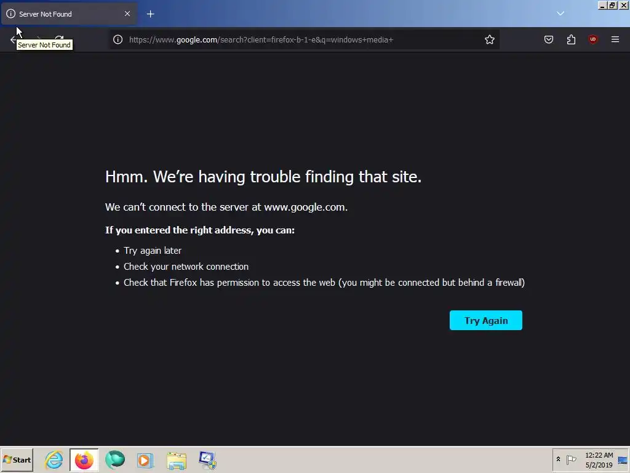Restore down the Firefox window
The image size is (630, 473).
(612, 5)
